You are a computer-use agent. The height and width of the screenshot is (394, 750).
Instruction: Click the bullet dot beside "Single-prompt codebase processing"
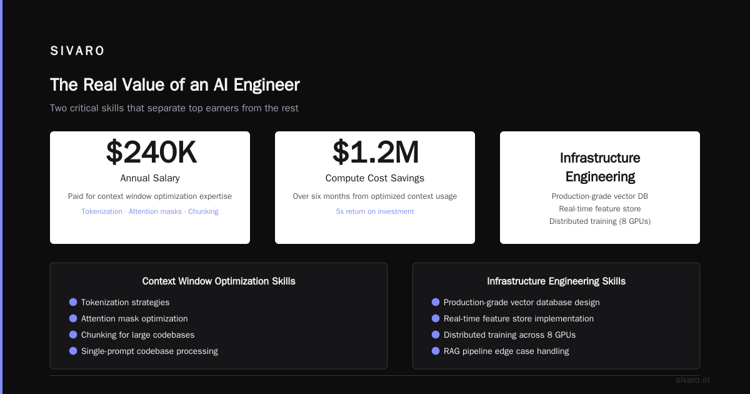click(73, 351)
